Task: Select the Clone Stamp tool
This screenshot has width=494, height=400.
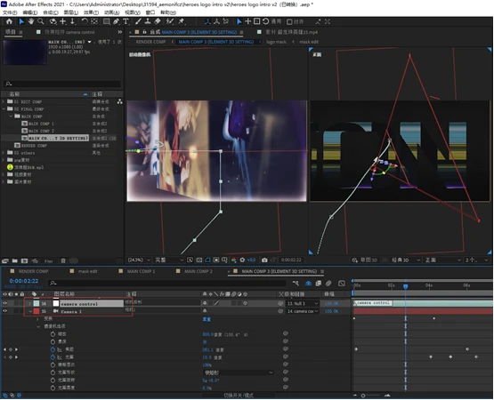Action: (148, 21)
